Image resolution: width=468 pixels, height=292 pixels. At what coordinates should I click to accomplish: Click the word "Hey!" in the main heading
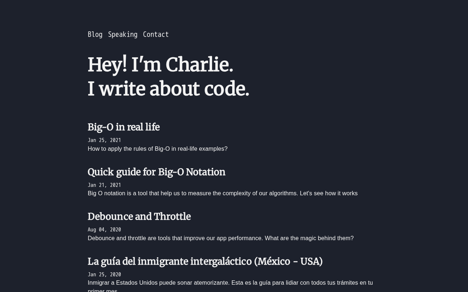click(107, 65)
